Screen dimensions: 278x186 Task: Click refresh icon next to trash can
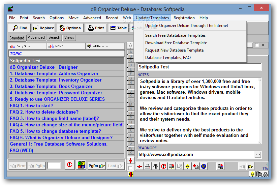point(163,166)
